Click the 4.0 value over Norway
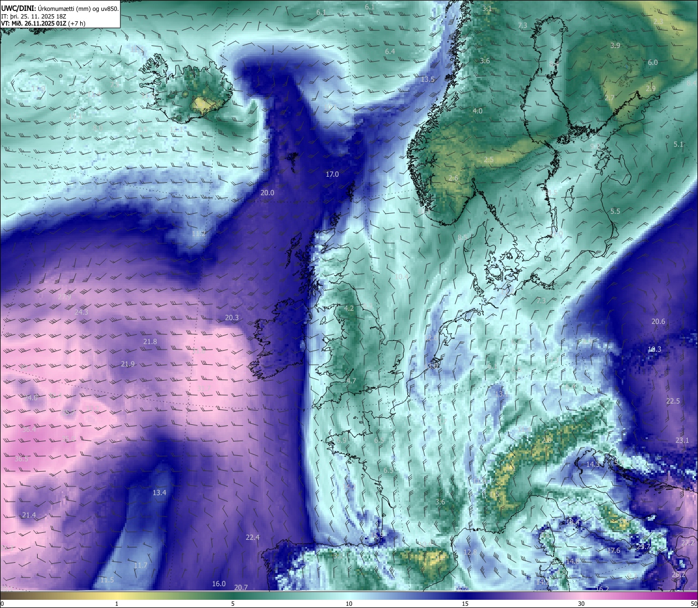Screen dimensions: 698x608 click(477, 111)
